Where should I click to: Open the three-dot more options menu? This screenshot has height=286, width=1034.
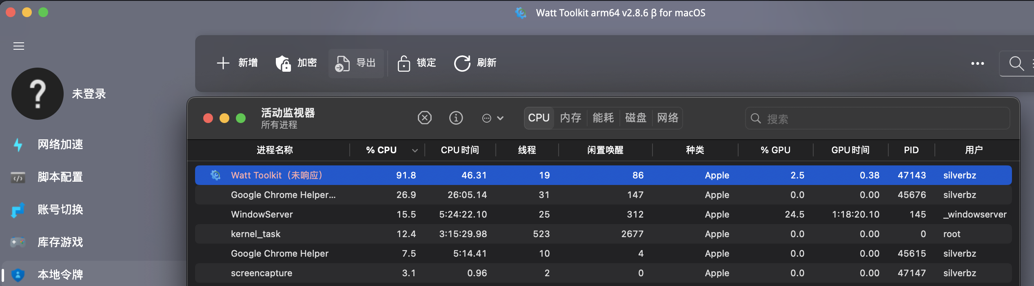pyautogui.click(x=978, y=64)
